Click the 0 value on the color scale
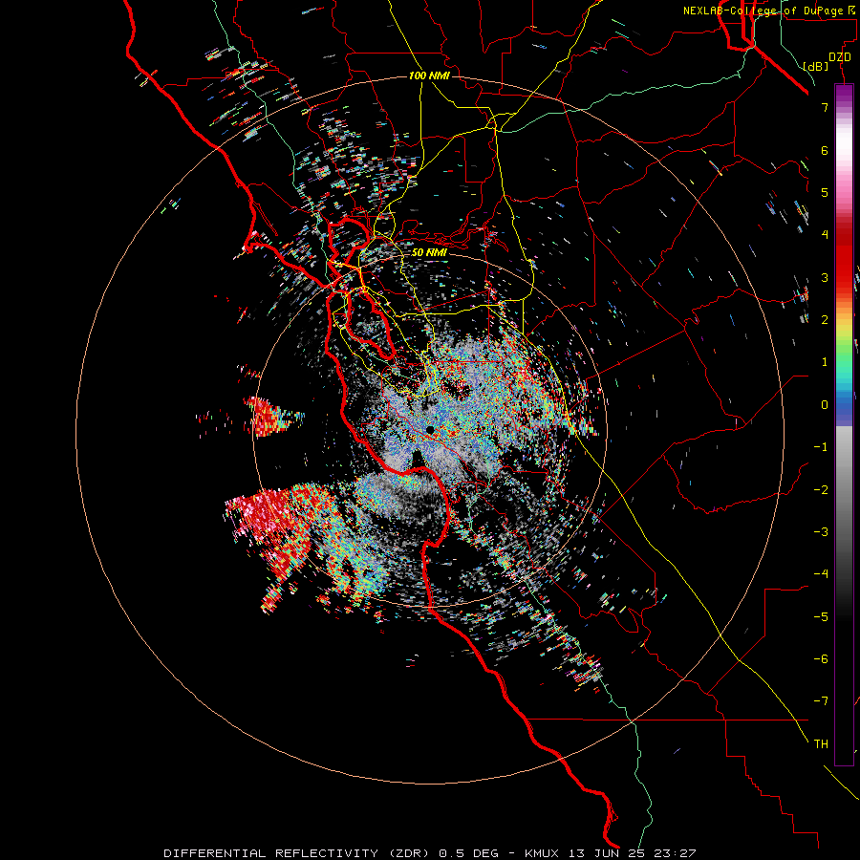The width and height of the screenshot is (860, 860). coord(825,405)
